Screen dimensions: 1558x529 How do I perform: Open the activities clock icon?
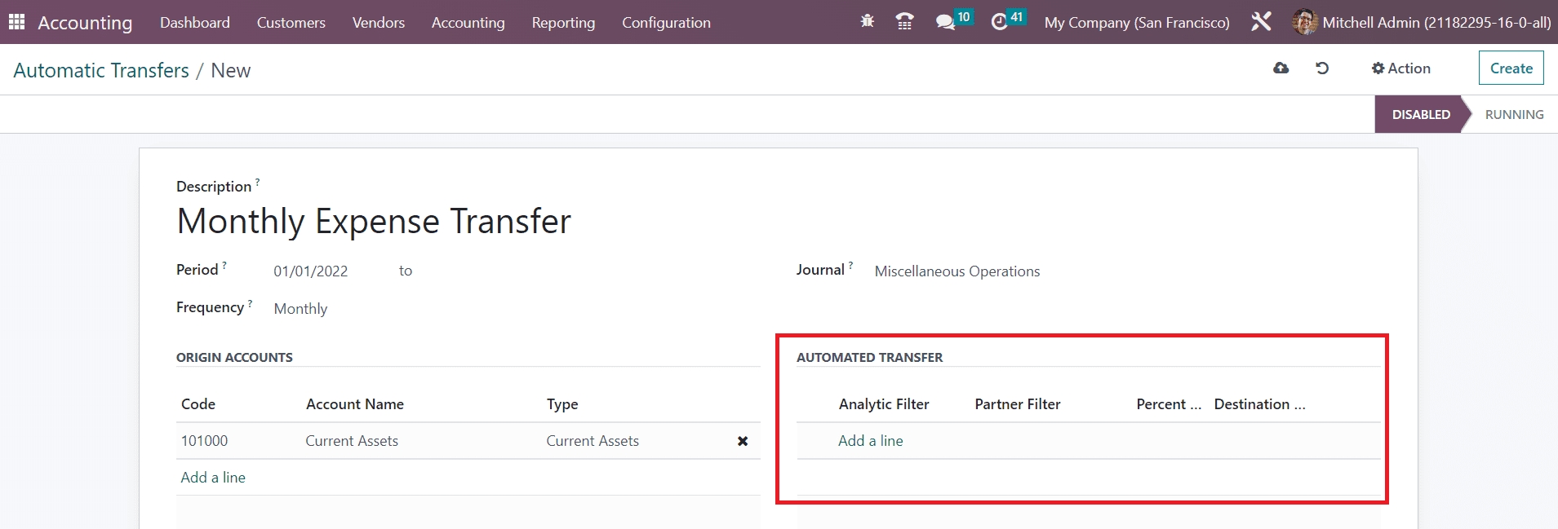click(999, 22)
